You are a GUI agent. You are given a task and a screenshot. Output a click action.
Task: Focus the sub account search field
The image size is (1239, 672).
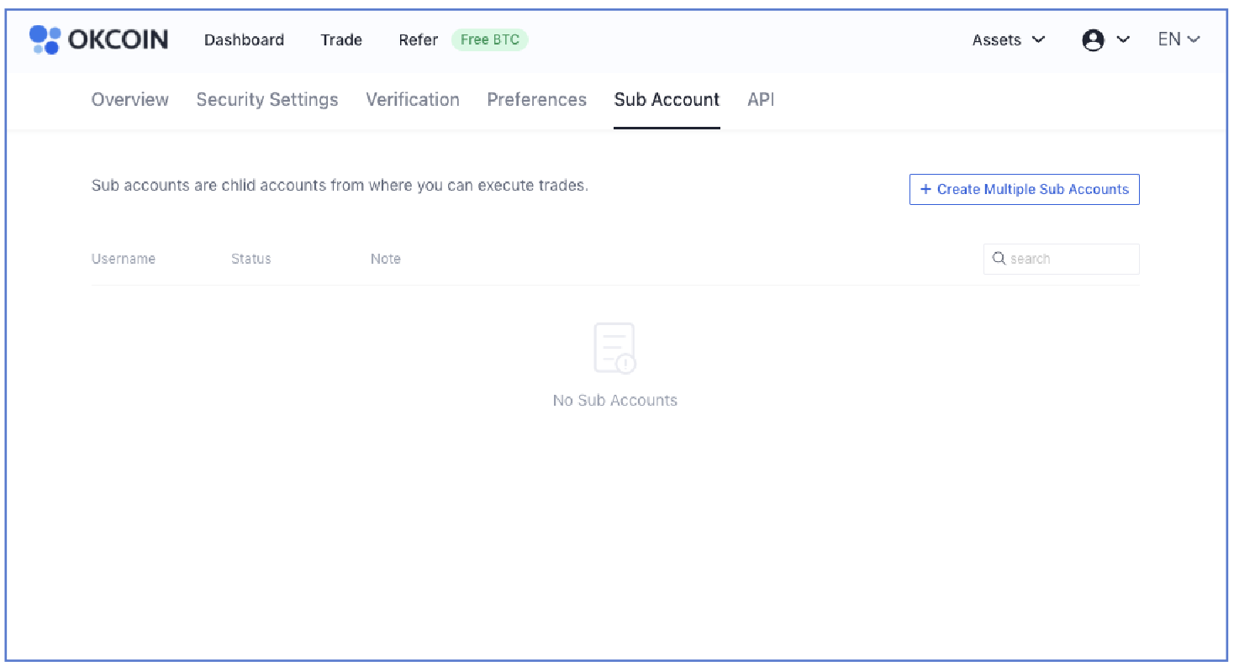click(x=1062, y=259)
